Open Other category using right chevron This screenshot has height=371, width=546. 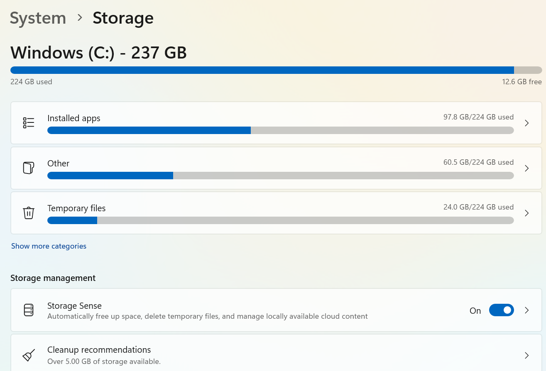coord(526,168)
